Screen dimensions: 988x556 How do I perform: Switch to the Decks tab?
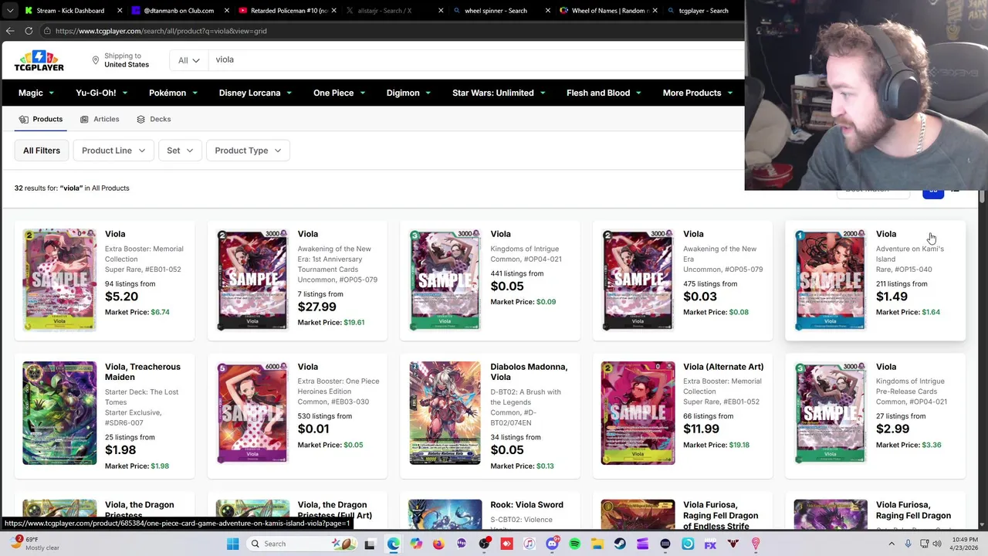[154, 119]
